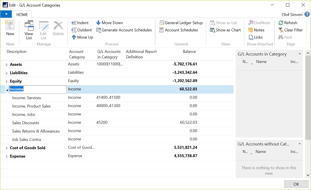311x190 pixels.
Task: Collapse the G/L Accounts in Category panel
Action: (x=299, y=54)
